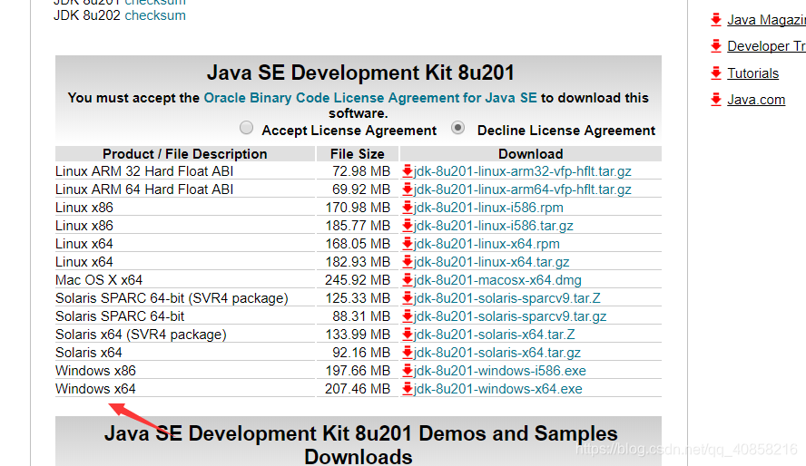Download jdk-8u201-solaris-sparcv9.tar.Z file

click(506, 298)
